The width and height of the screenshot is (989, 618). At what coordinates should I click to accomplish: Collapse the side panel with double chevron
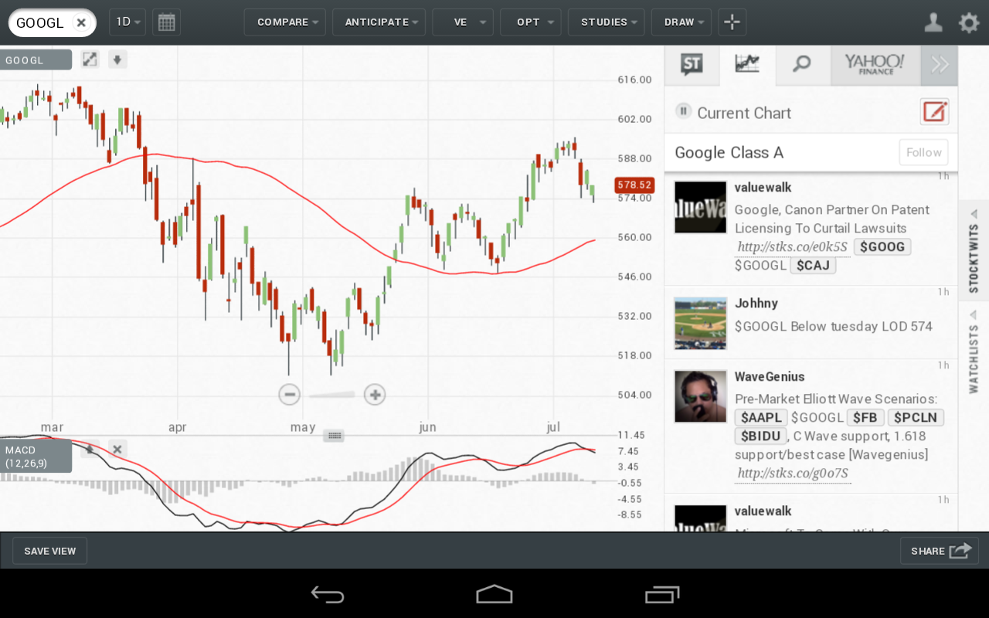pos(940,65)
